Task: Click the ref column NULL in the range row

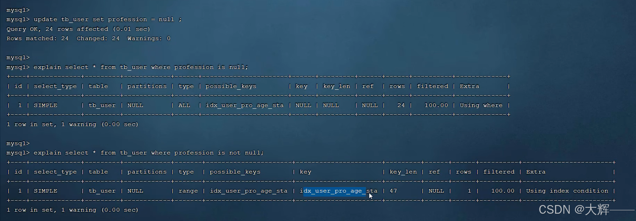Action: point(436,191)
